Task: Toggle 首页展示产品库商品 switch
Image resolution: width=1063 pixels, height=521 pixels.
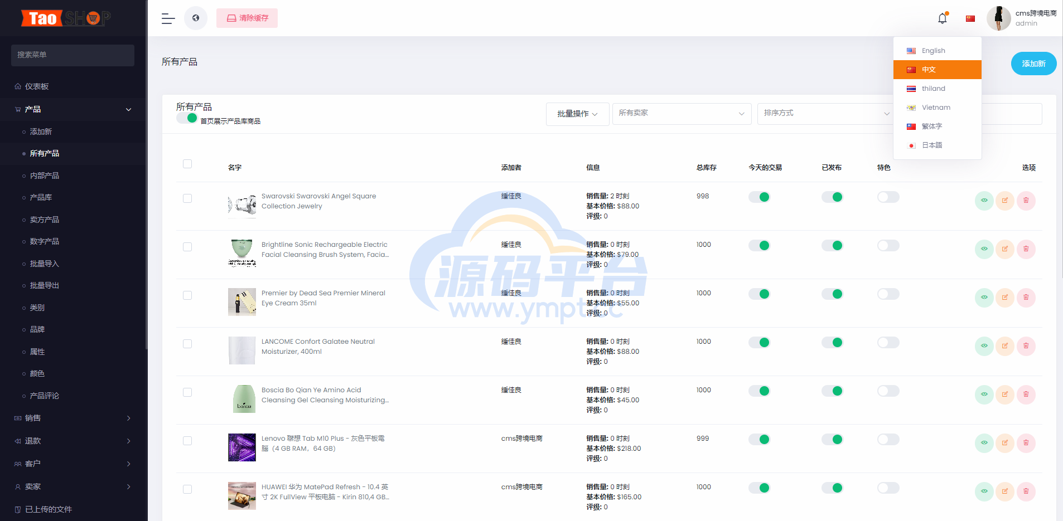Action: point(187,118)
